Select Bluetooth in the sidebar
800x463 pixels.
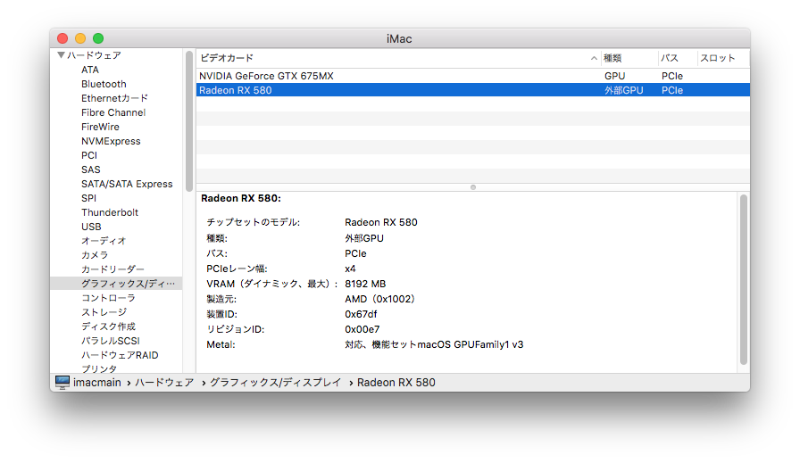click(104, 84)
